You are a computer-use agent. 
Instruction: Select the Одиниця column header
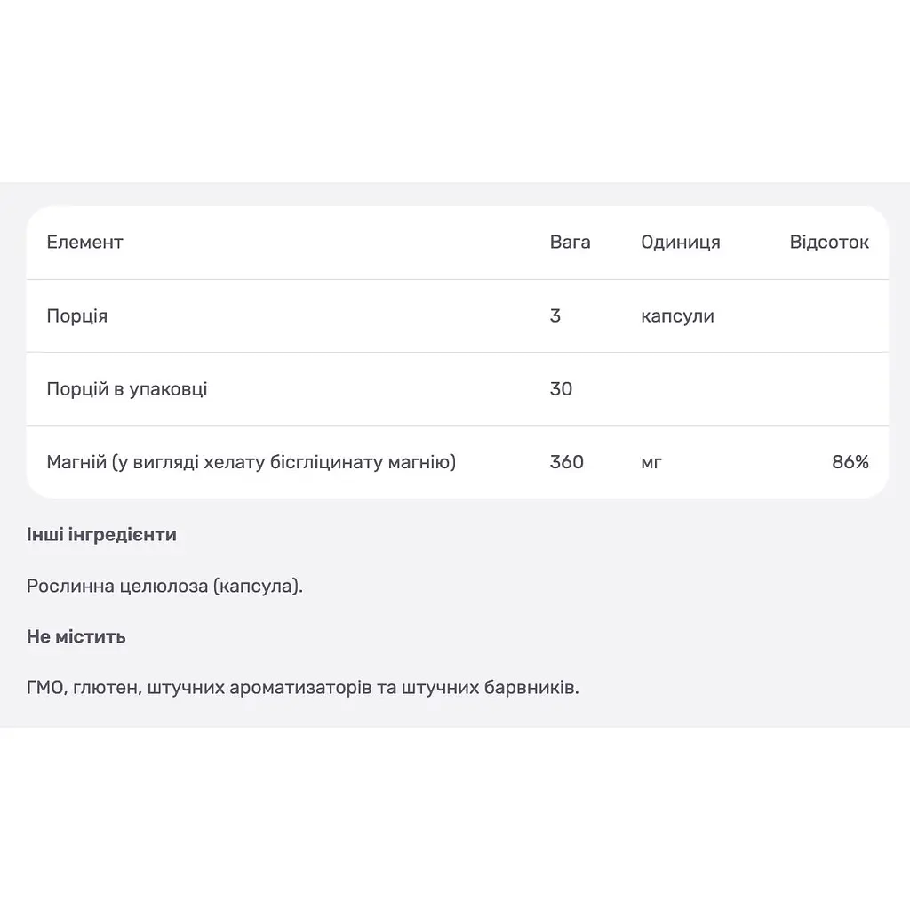tap(680, 243)
